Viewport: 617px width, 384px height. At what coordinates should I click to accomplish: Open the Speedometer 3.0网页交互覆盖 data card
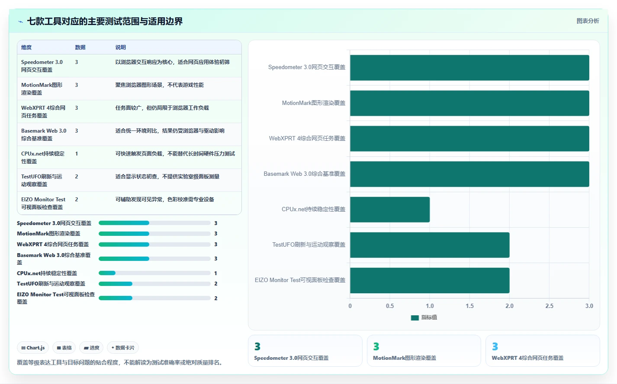305,351
